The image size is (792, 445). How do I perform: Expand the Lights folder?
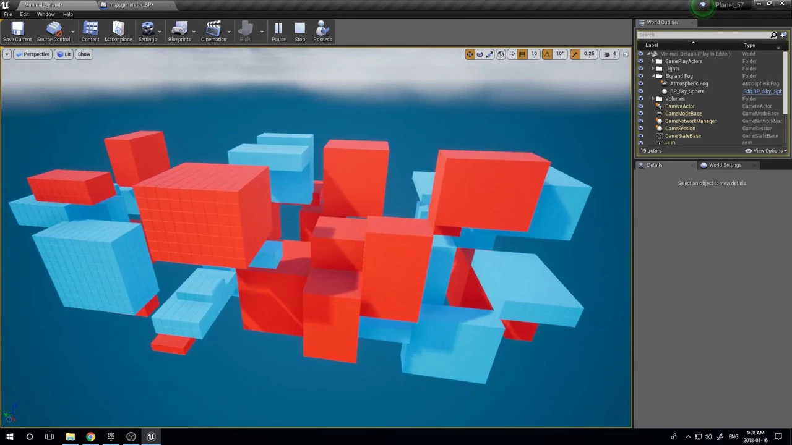pos(653,69)
